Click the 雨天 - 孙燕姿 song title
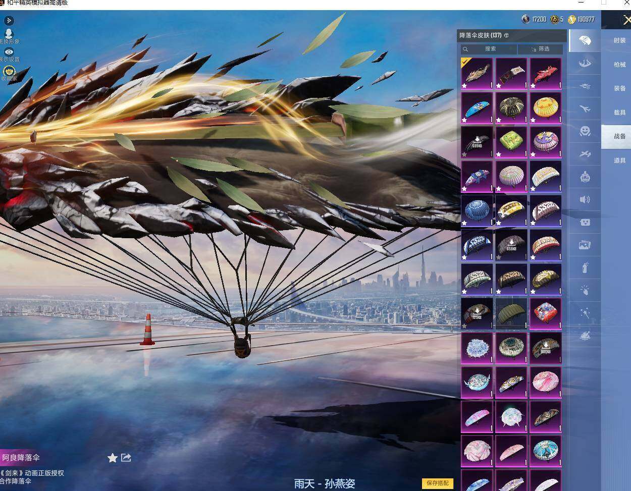631x491 pixels. (325, 483)
